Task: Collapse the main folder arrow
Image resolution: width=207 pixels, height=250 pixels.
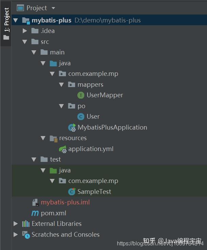Action: 34,52
